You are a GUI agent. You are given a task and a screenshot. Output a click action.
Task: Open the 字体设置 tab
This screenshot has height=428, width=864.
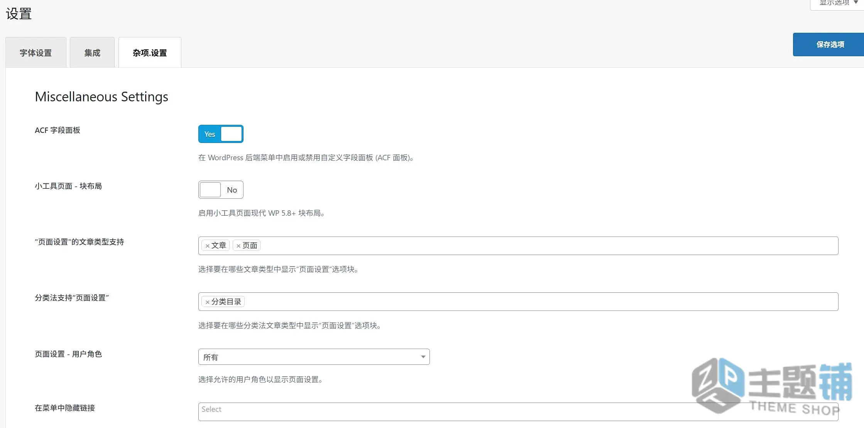pos(36,52)
